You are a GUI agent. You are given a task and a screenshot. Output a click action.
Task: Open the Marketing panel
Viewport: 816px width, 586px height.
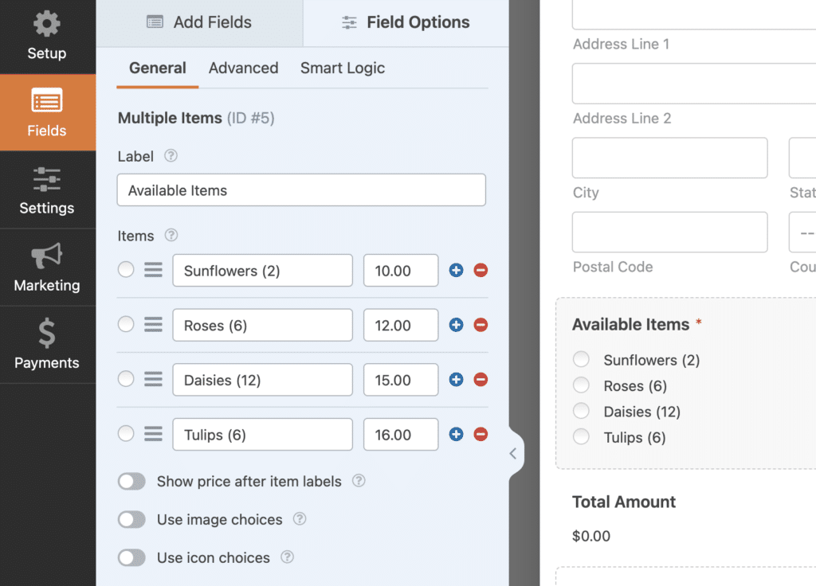[46, 268]
